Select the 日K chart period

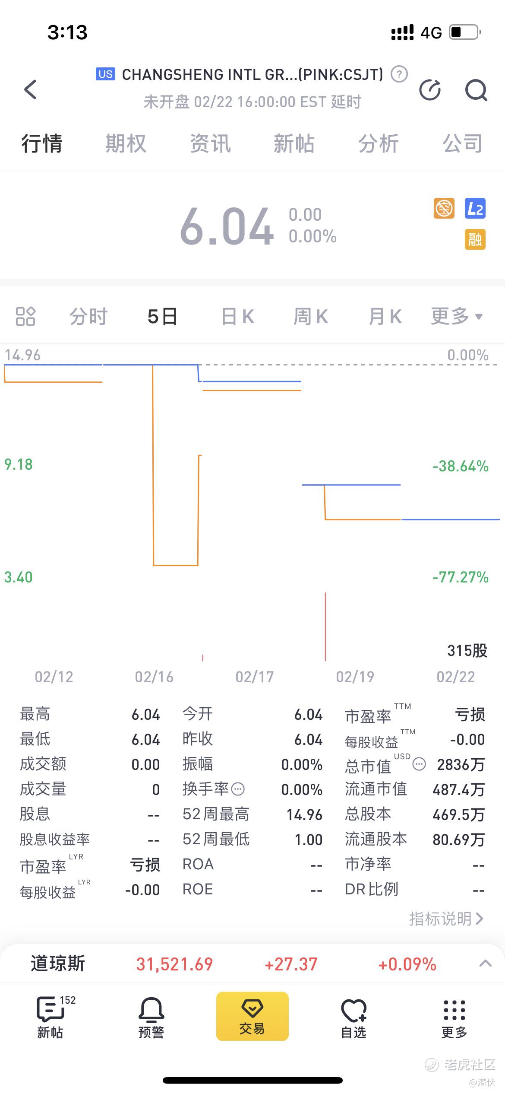coord(238,316)
